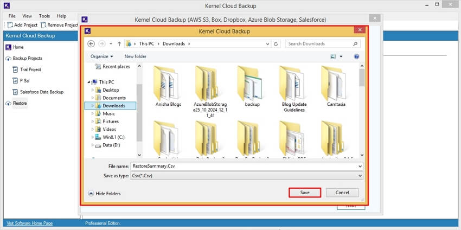Open View menu in main window
This screenshot has width=461, height=230.
[x=27, y=16]
